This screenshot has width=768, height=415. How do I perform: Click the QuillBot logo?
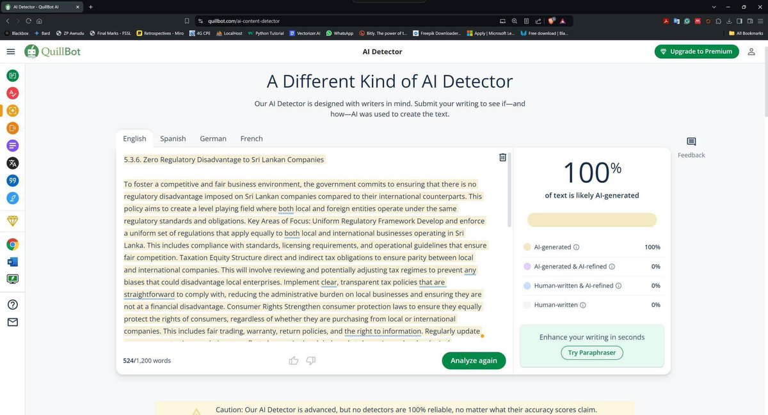(52, 51)
